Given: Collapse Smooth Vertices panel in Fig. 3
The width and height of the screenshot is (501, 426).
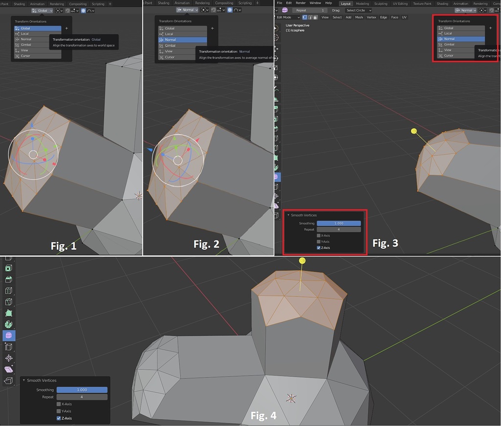Looking at the screenshot, I should (288, 215).
